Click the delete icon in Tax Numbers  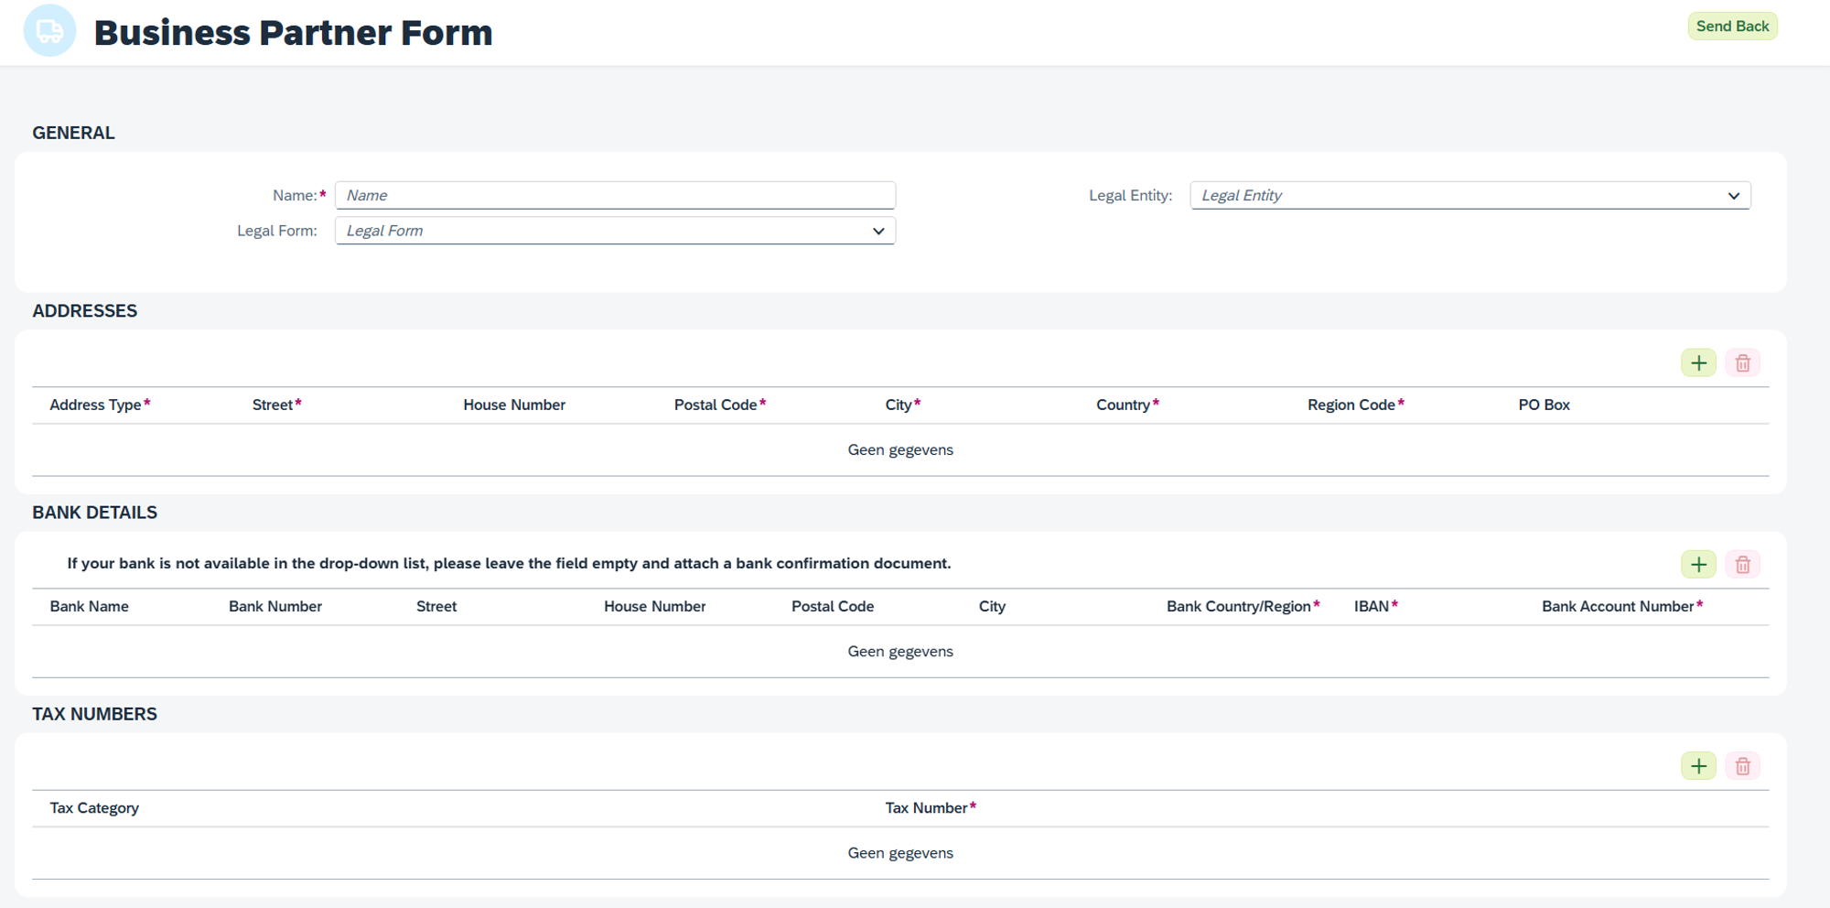click(1743, 765)
